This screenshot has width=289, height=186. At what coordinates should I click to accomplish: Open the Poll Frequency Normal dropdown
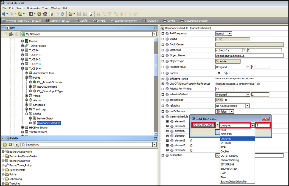tap(230, 33)
